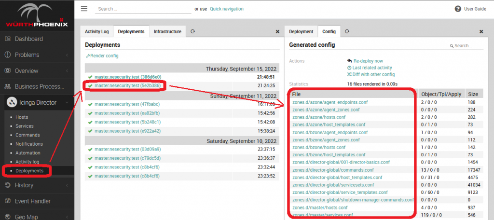Click the top Search input field
494x220 pixels.
[143, 9]
